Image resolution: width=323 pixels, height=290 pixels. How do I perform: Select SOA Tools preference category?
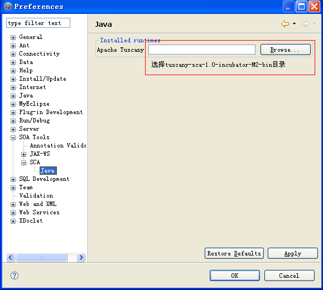pyautogui.click(x=34, y=137)
